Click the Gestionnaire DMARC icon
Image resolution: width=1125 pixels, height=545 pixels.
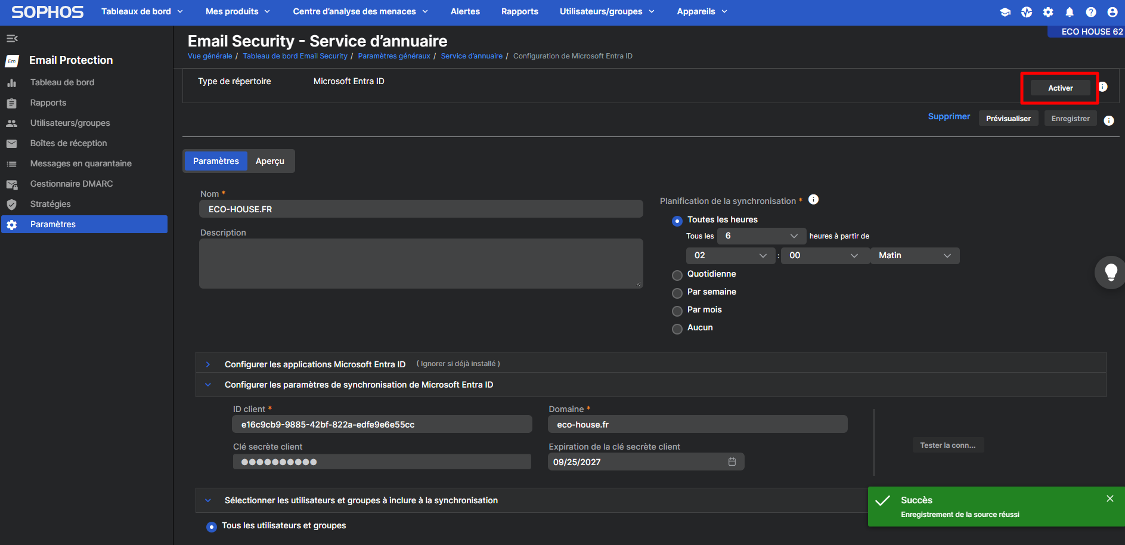click(x=11, y=184)
